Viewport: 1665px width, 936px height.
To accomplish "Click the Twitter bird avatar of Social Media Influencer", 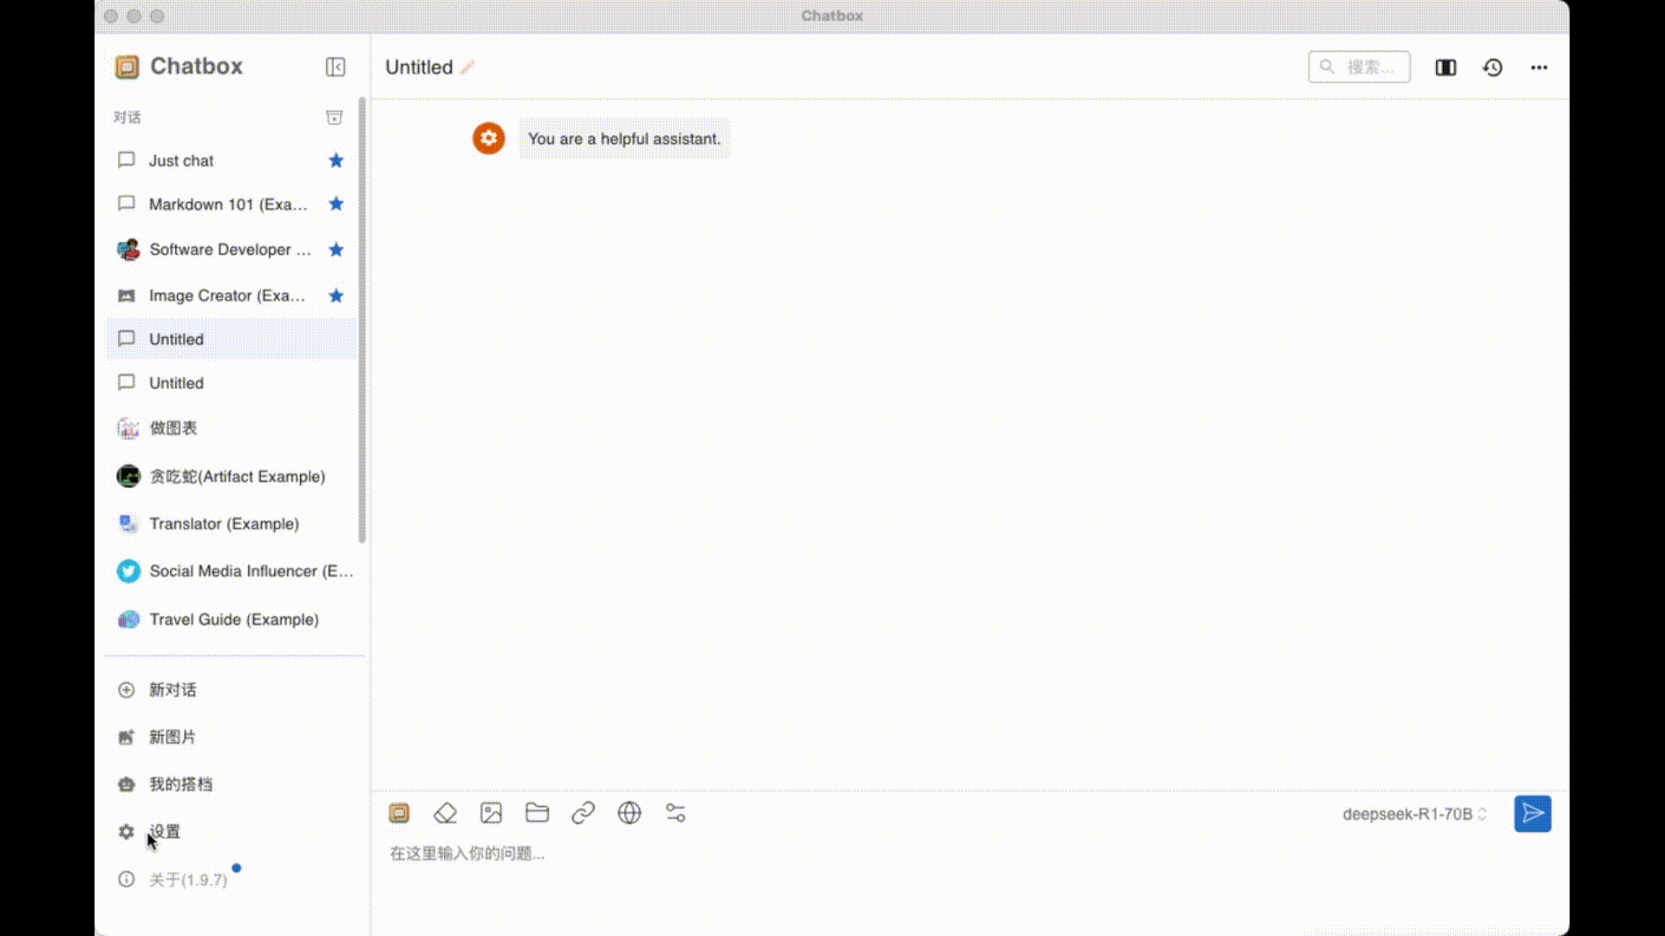I will tap(128, 571).
